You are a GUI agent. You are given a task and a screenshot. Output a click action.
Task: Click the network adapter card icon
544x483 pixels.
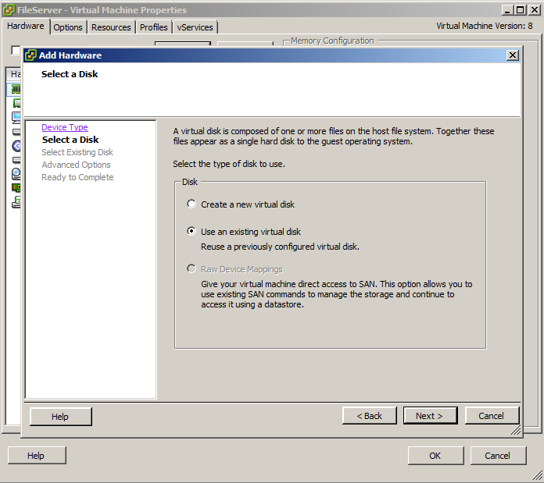pos(16,188)
